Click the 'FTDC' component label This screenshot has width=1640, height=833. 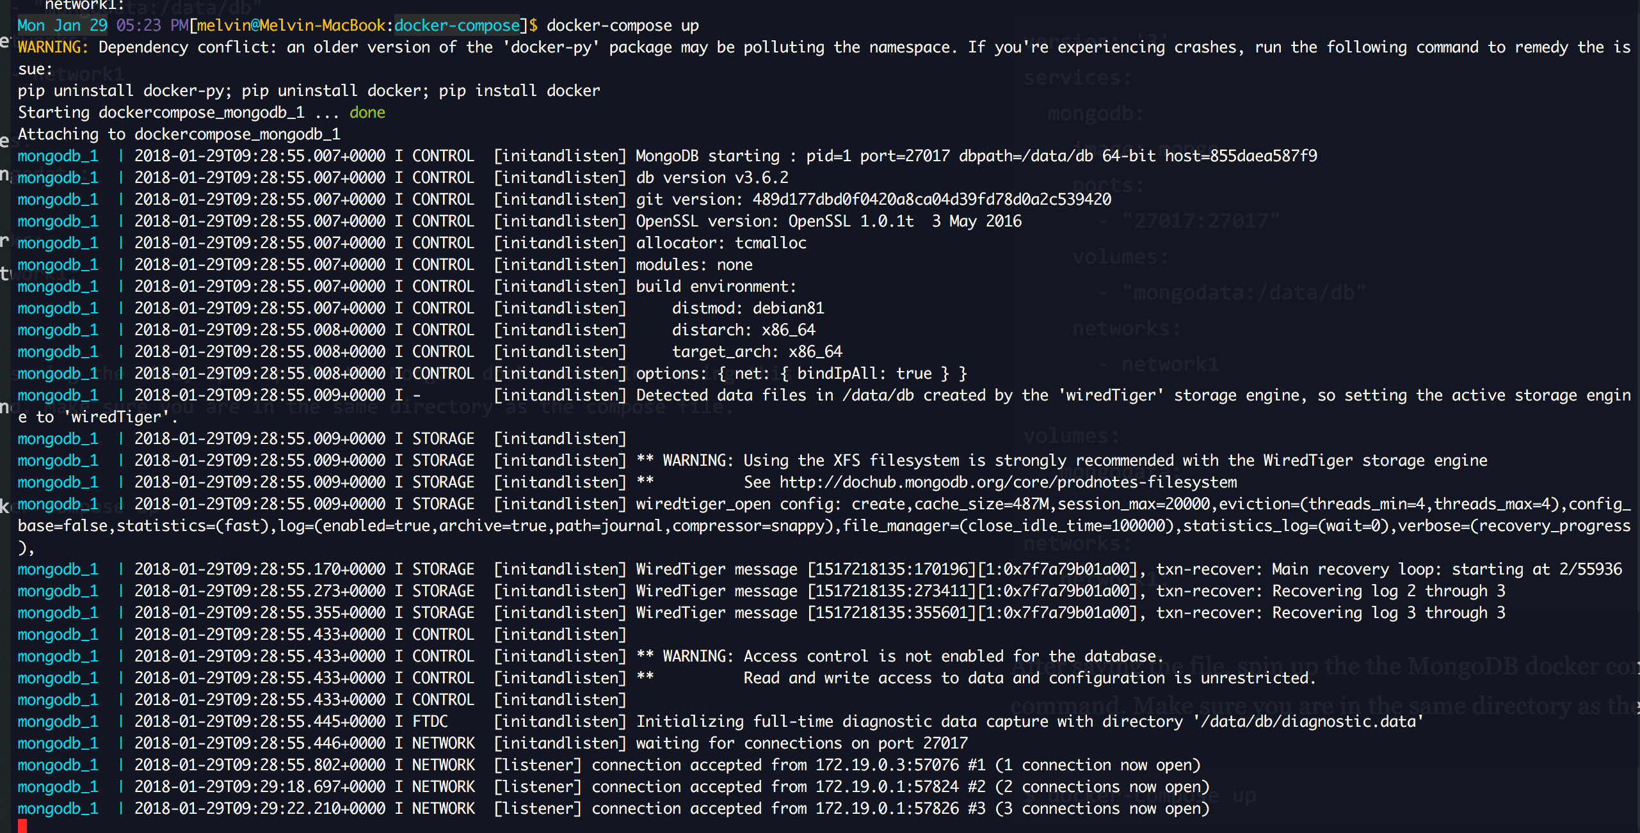(430, 722)
